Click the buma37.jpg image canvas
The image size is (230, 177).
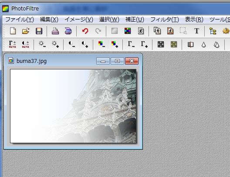(x=73, y=106)
